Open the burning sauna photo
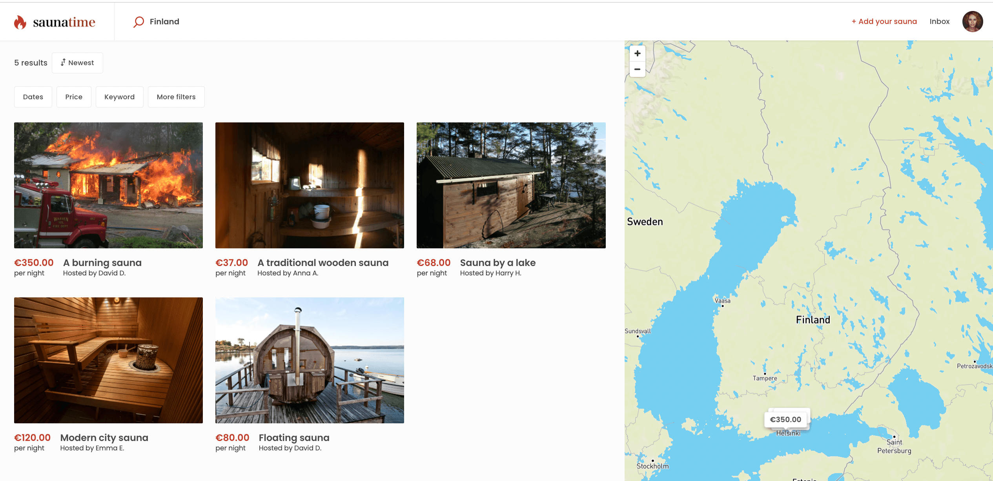 [x=108, y=185]
